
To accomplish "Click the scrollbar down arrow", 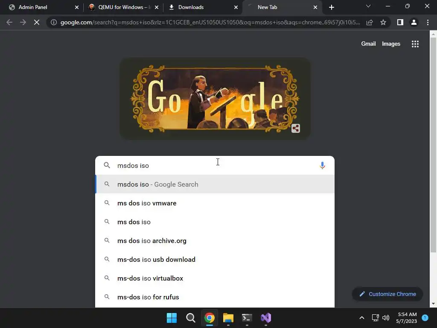I will coord(433,304).
